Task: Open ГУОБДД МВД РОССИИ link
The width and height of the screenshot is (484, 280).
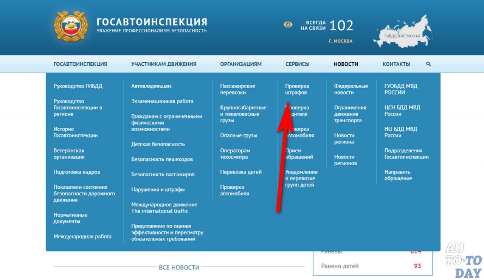Action: pos(401,89)
